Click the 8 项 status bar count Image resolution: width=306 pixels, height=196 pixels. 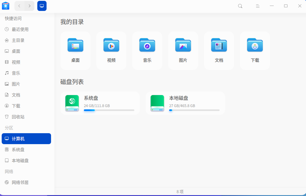(180, 192)
